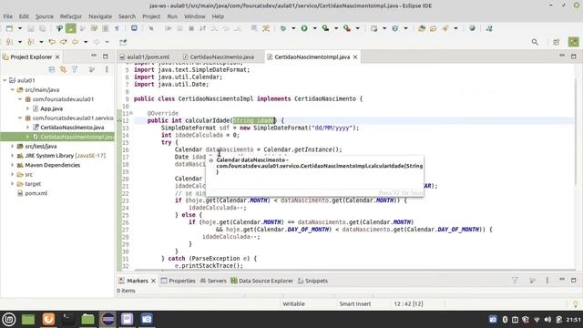Click the editor horizontal scrollbar
Screen dimensions: 583x328
click(355, 271)
